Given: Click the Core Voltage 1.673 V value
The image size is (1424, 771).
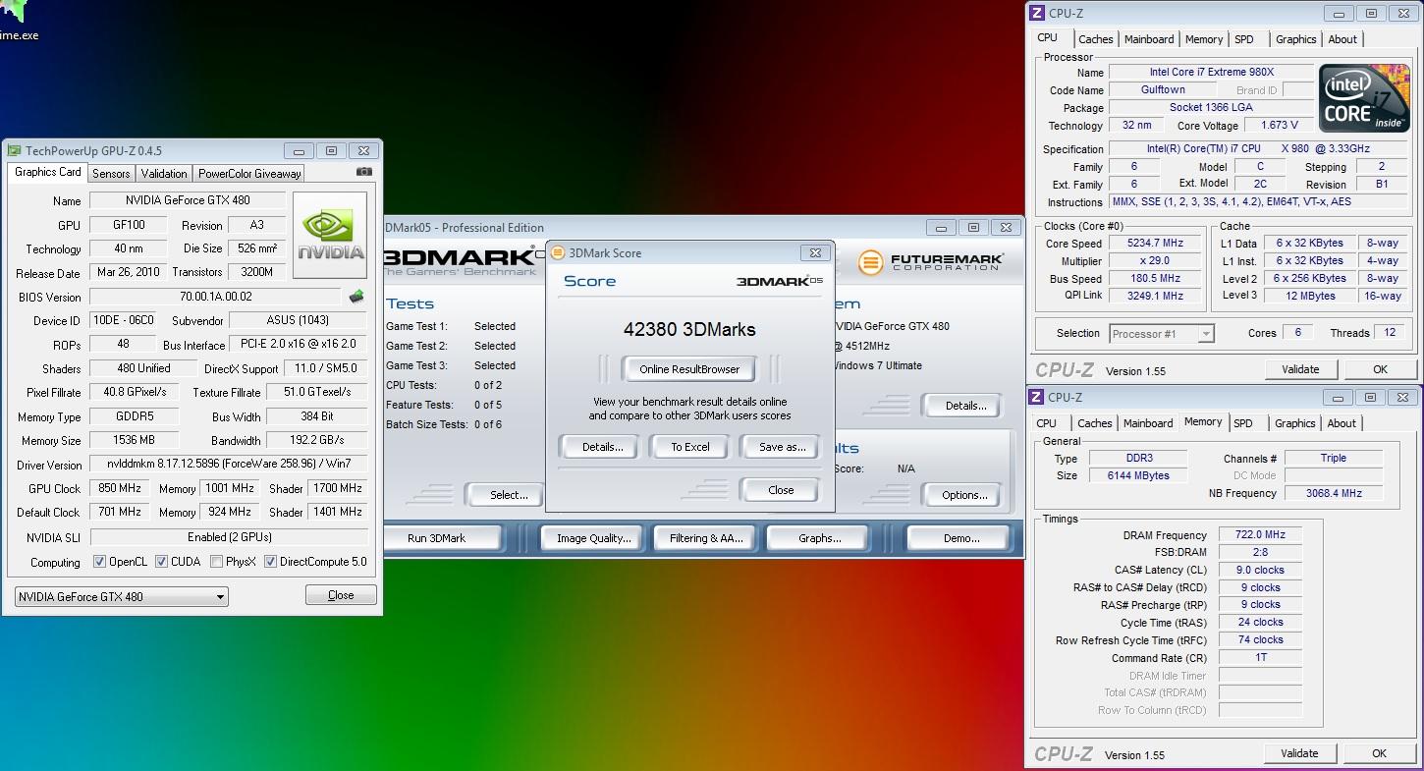Looking at the screenshot, I should pos(1279,125).
